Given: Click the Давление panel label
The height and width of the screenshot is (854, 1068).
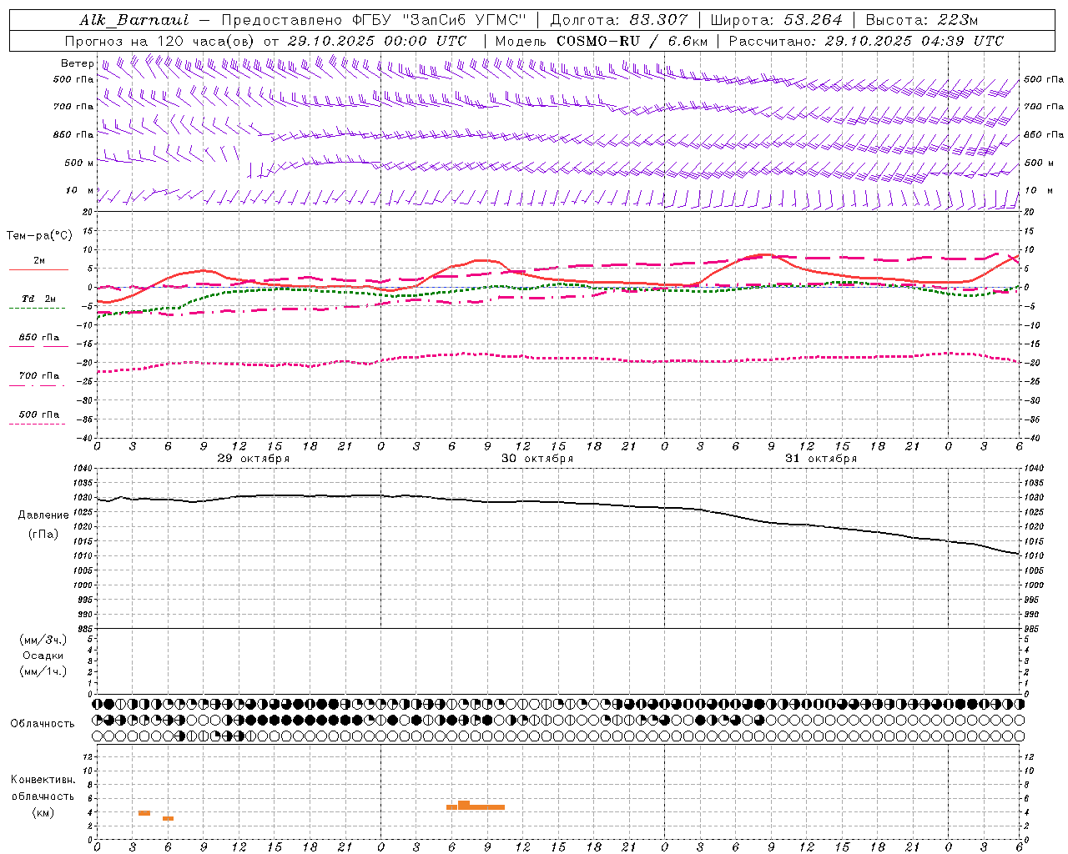Looking at the screenshot, I should (43, 515).
